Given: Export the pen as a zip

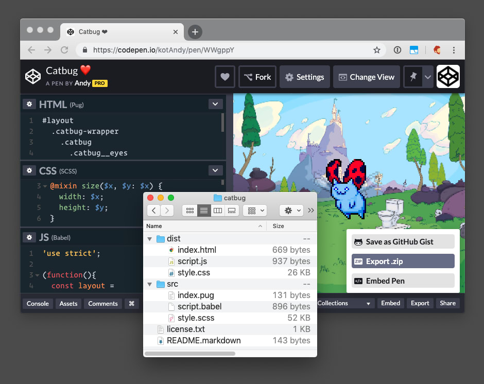Looking at the screenshot, I should [x=403, y=261].
